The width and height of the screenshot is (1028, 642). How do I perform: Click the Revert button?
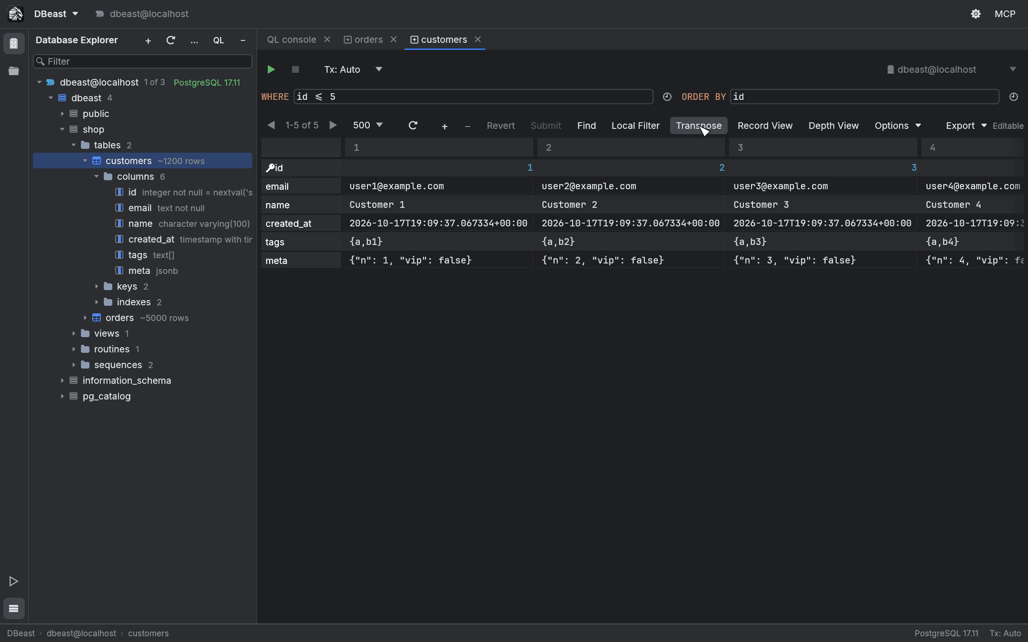click(x=501, y=126)
